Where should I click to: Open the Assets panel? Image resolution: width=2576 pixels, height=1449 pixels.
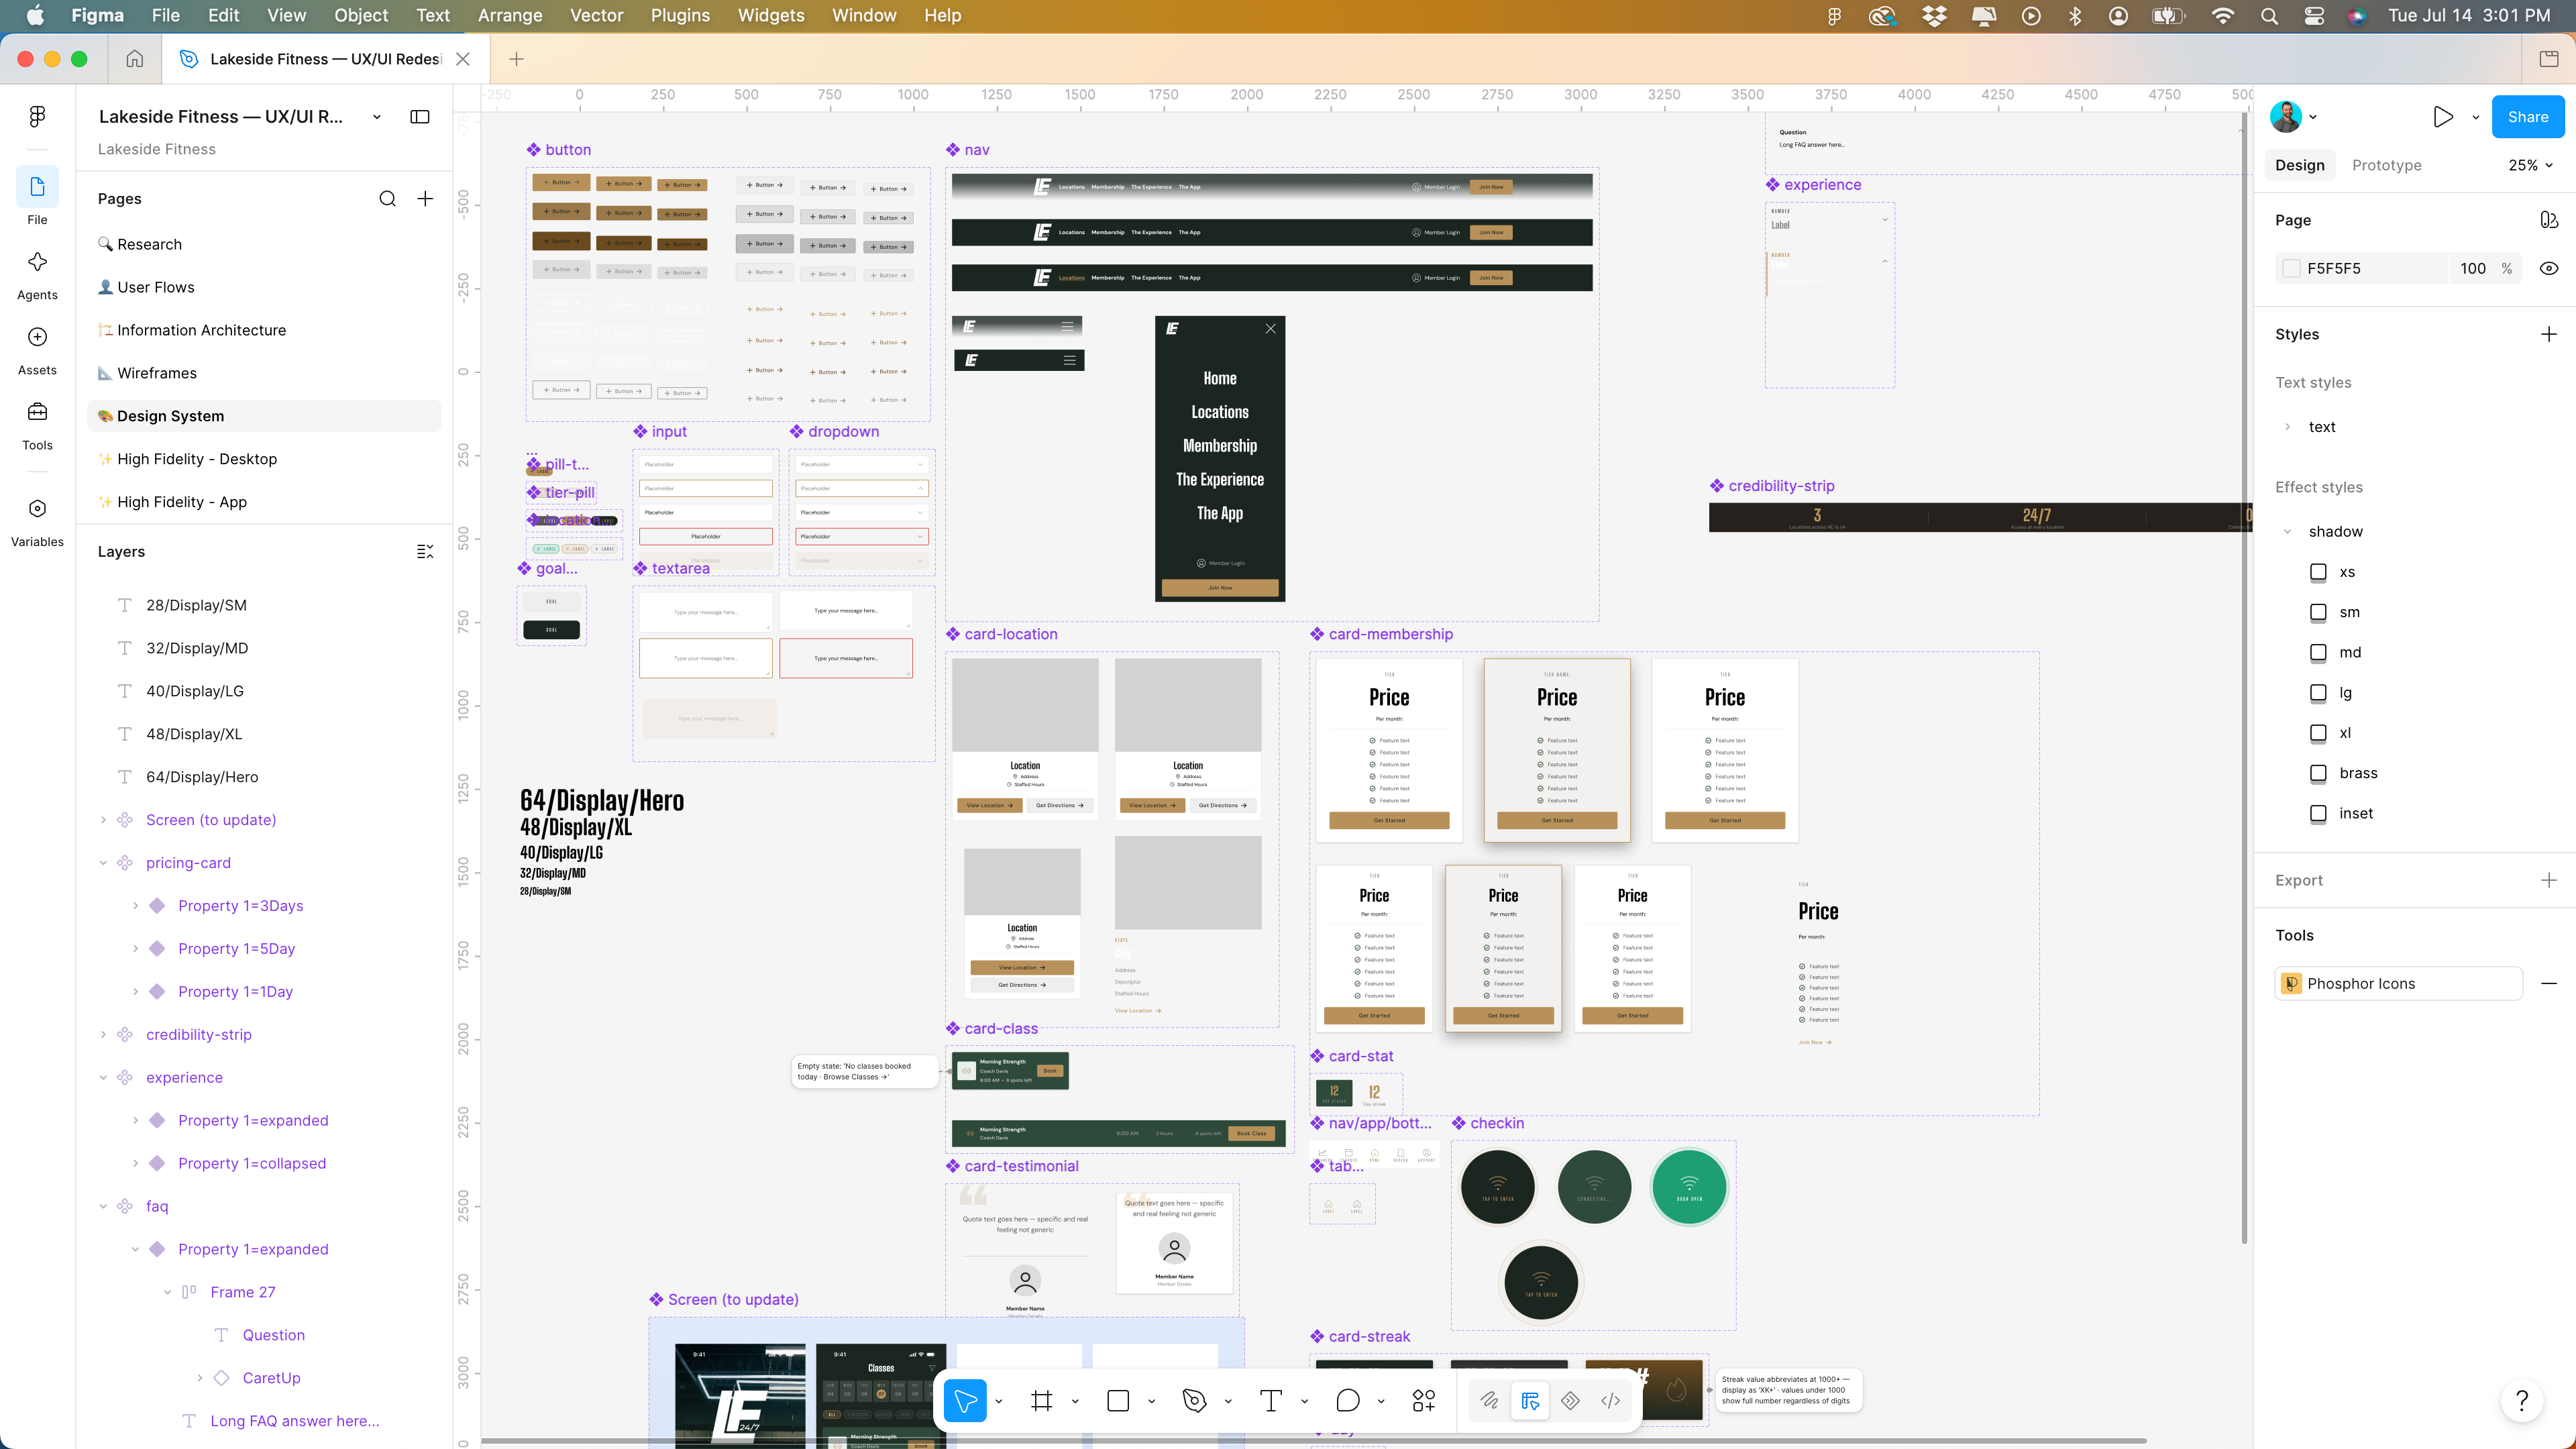click(37, 337)
